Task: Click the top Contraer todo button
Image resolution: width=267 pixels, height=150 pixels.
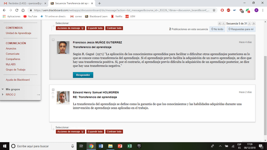Action: coord(114,28)
